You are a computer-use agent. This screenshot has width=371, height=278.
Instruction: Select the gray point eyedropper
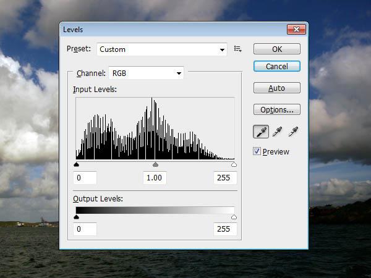277,132
